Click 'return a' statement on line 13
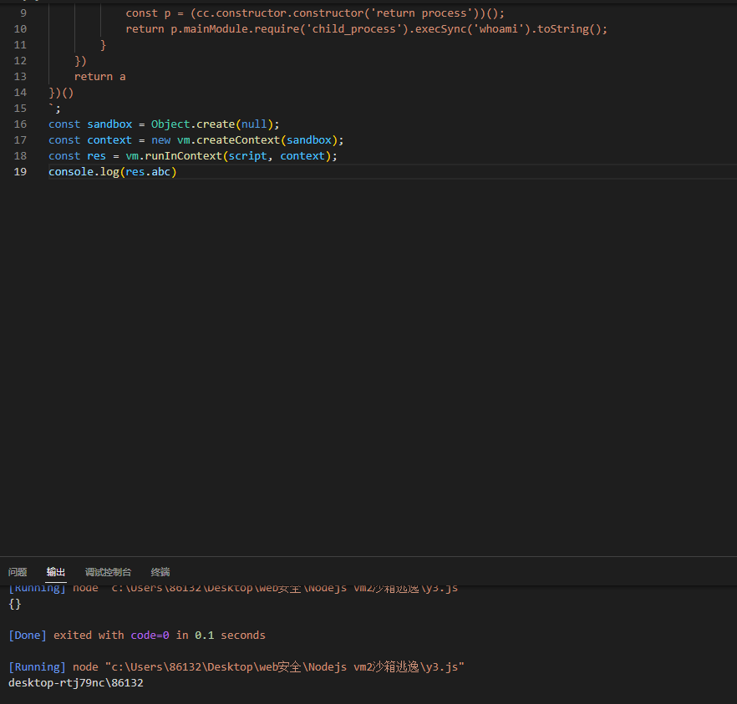Viewport: 737px width, 704px height. (x=99, y=77)
